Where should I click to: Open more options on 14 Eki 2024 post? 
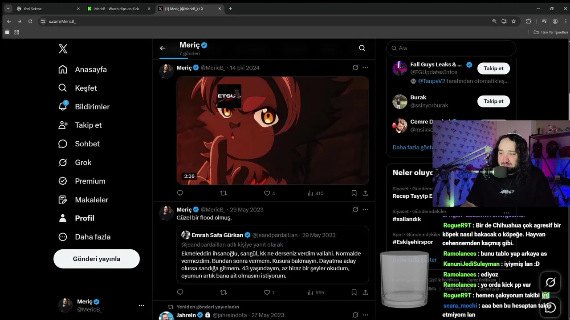pyautogui.click(x=365, y=68)
